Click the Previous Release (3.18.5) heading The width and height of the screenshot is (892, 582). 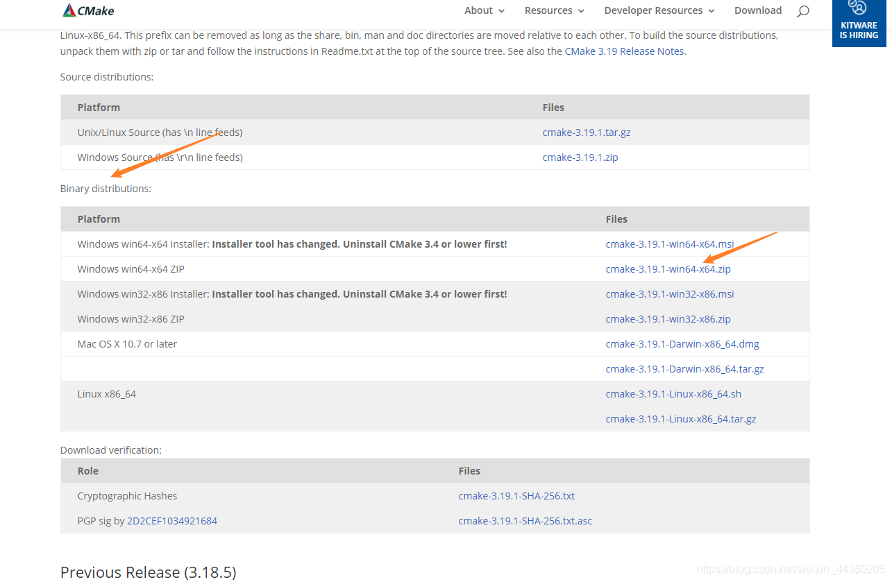tap(149, 572)
